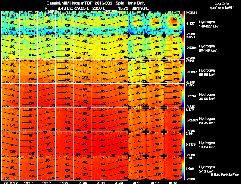This screenshot has height=184, width=241.
Task: Select the "00:19" time axis label
Action: [x=46, y=182]
